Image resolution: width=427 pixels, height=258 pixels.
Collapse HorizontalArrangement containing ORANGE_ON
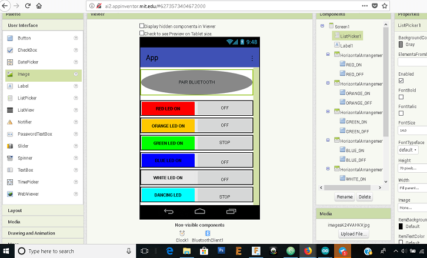coord(328,83)
